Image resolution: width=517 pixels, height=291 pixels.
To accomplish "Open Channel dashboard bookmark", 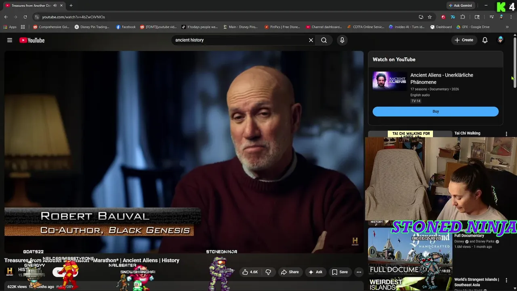I will [x=324, y=27].
